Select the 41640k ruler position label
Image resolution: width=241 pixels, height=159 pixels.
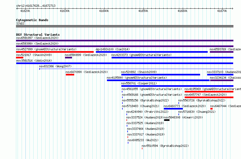[x=104, y=11]
